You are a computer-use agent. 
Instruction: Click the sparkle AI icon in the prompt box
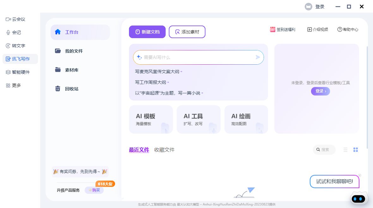coord(139,57)
